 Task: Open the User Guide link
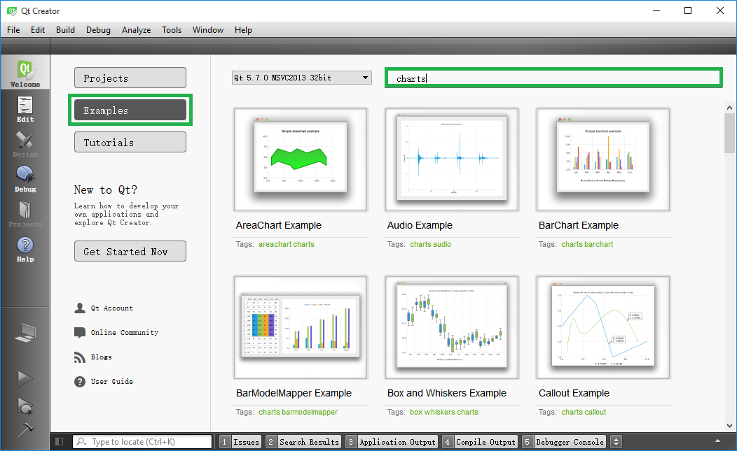[x=112, y=382]
